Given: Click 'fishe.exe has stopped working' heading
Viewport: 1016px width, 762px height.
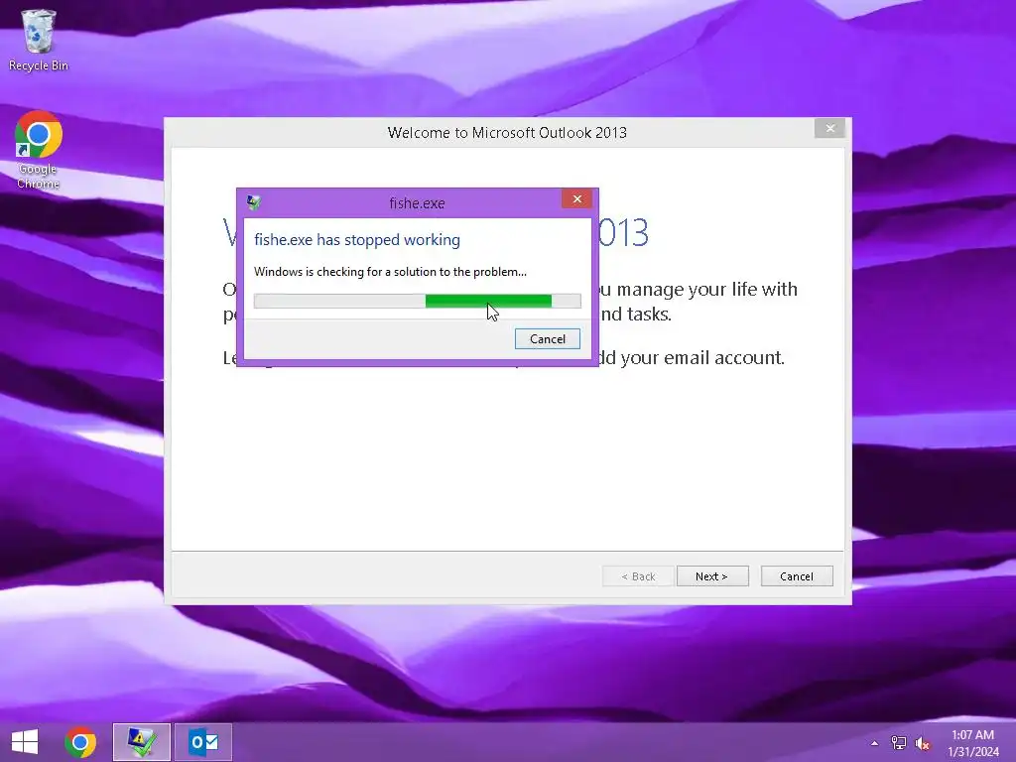Looking at the screenshot, I should [x=357, y=240].
